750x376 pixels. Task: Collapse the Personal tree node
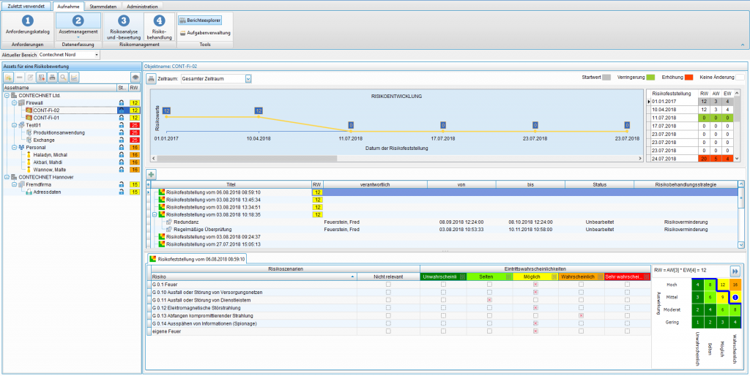[15, 147]
